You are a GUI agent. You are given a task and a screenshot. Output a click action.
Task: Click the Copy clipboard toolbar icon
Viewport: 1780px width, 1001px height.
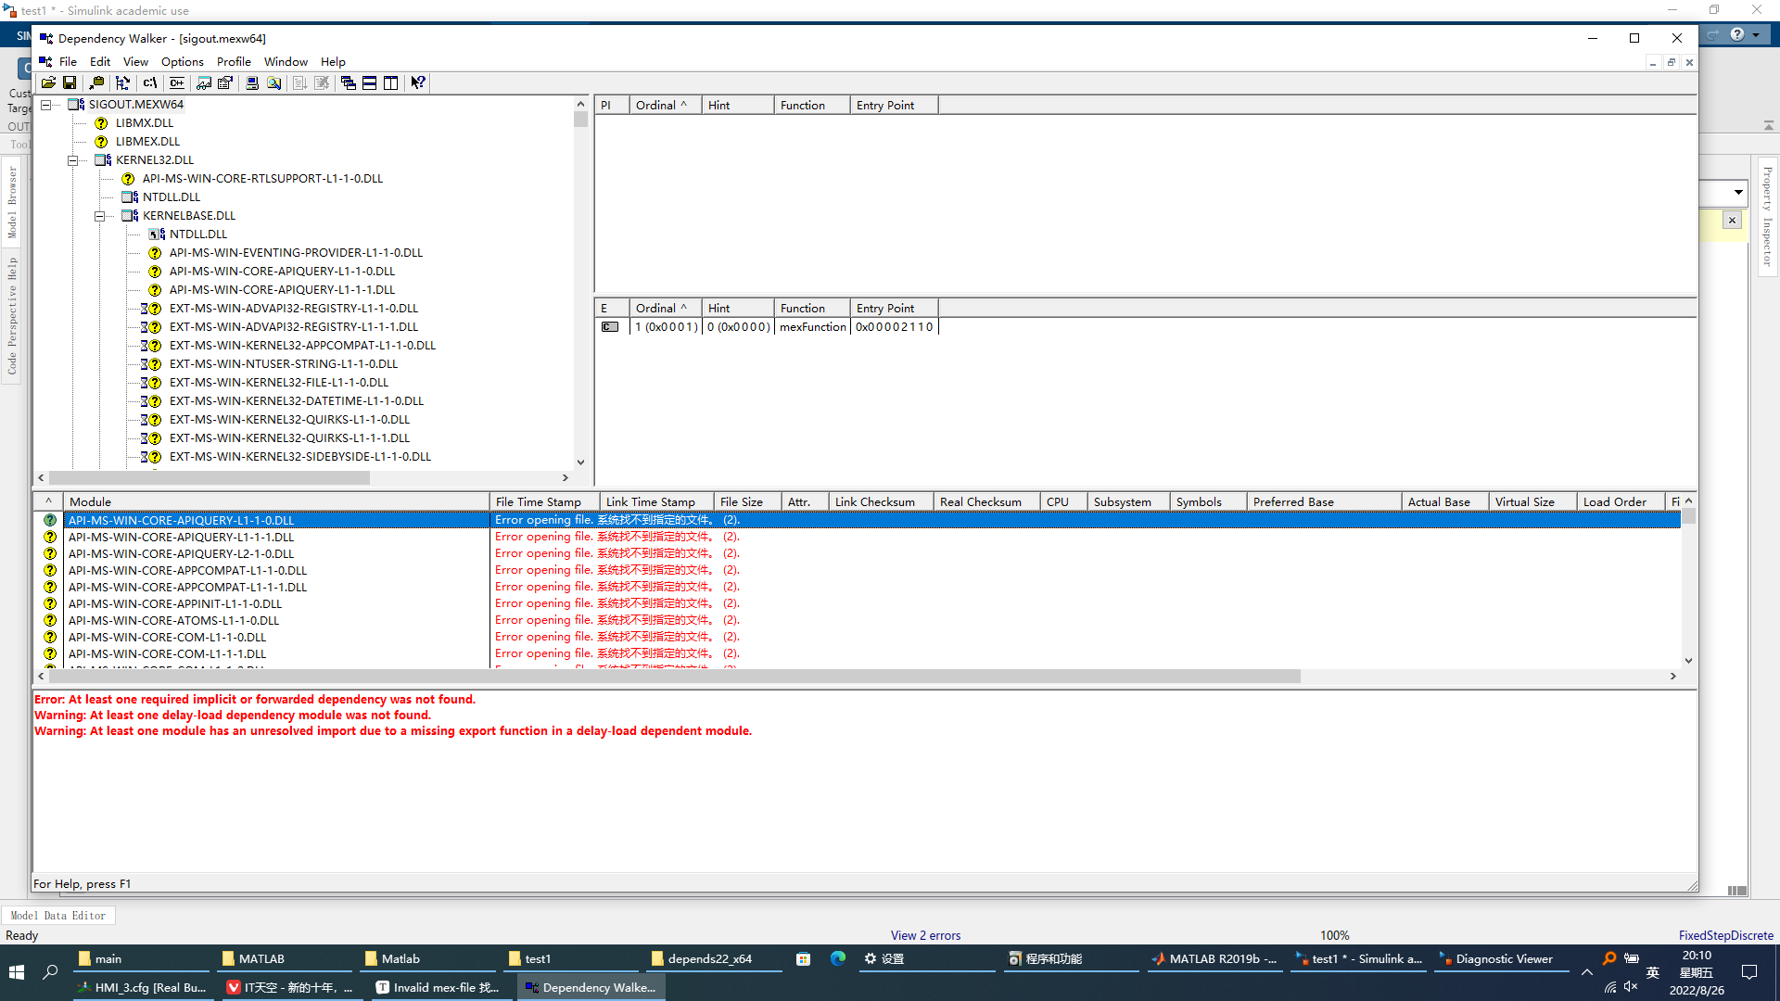click(96, 83)
